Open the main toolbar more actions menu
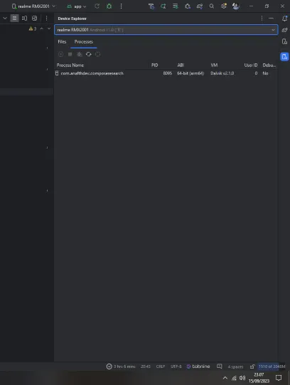 click(121, 6)
